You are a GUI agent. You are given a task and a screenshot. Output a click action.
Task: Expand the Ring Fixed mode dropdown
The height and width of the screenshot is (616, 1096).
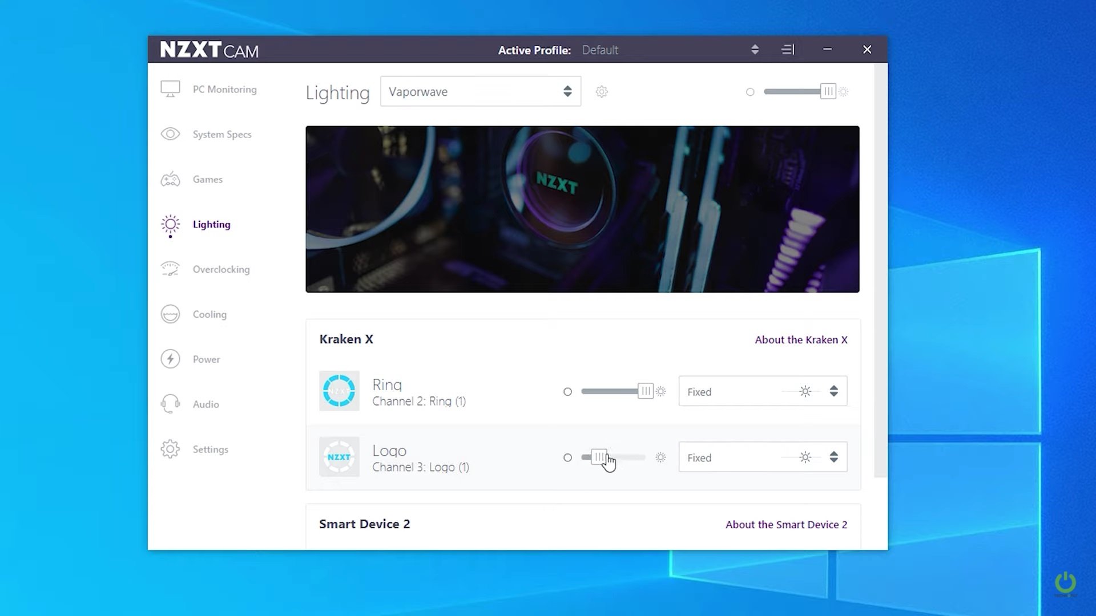point(833,391)
